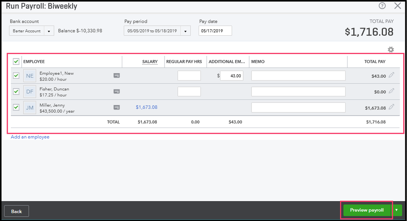Close the Run Payroll window
This screenshot has height=221, width=407.
(x=398, y=6)
